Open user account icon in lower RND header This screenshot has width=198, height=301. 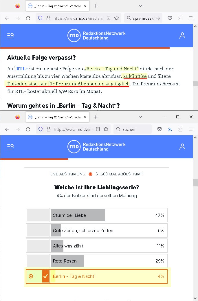(182, 147)
